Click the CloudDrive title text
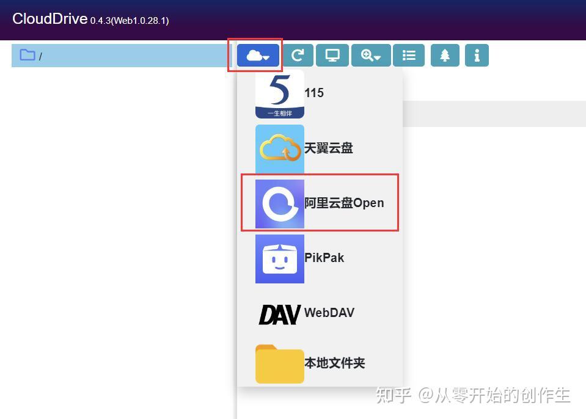Viewport: 586px width, 419px height. [49, 19]
